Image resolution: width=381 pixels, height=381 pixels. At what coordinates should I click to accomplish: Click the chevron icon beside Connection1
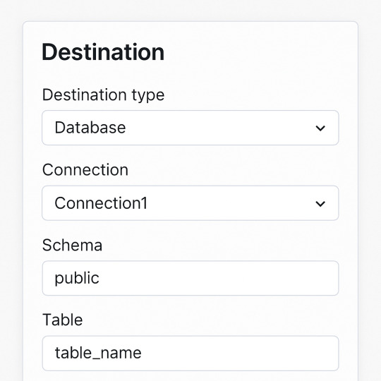320,204
